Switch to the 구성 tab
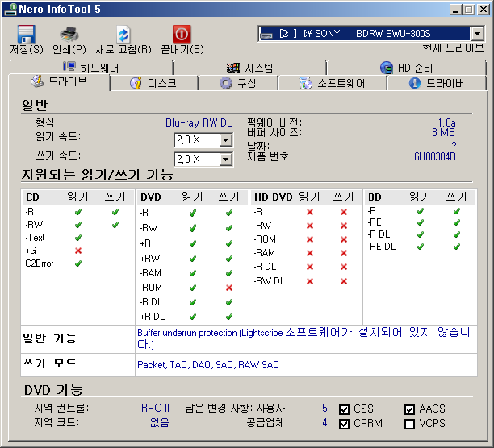494x448 pixels. [238, 83]
